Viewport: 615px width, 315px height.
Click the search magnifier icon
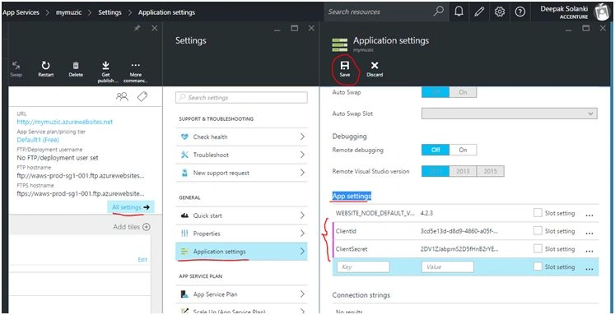[438, 12]
